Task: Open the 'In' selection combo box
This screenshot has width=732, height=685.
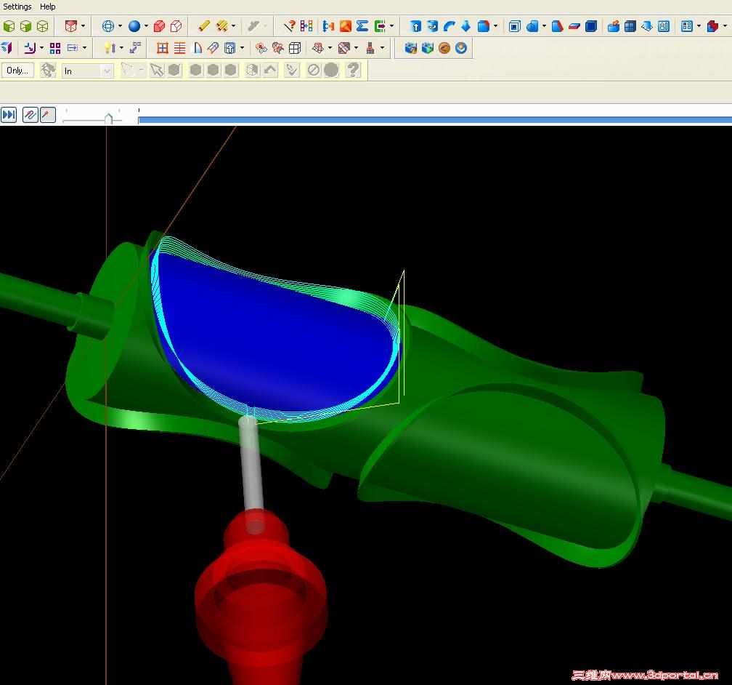Action: pos(87,71)
